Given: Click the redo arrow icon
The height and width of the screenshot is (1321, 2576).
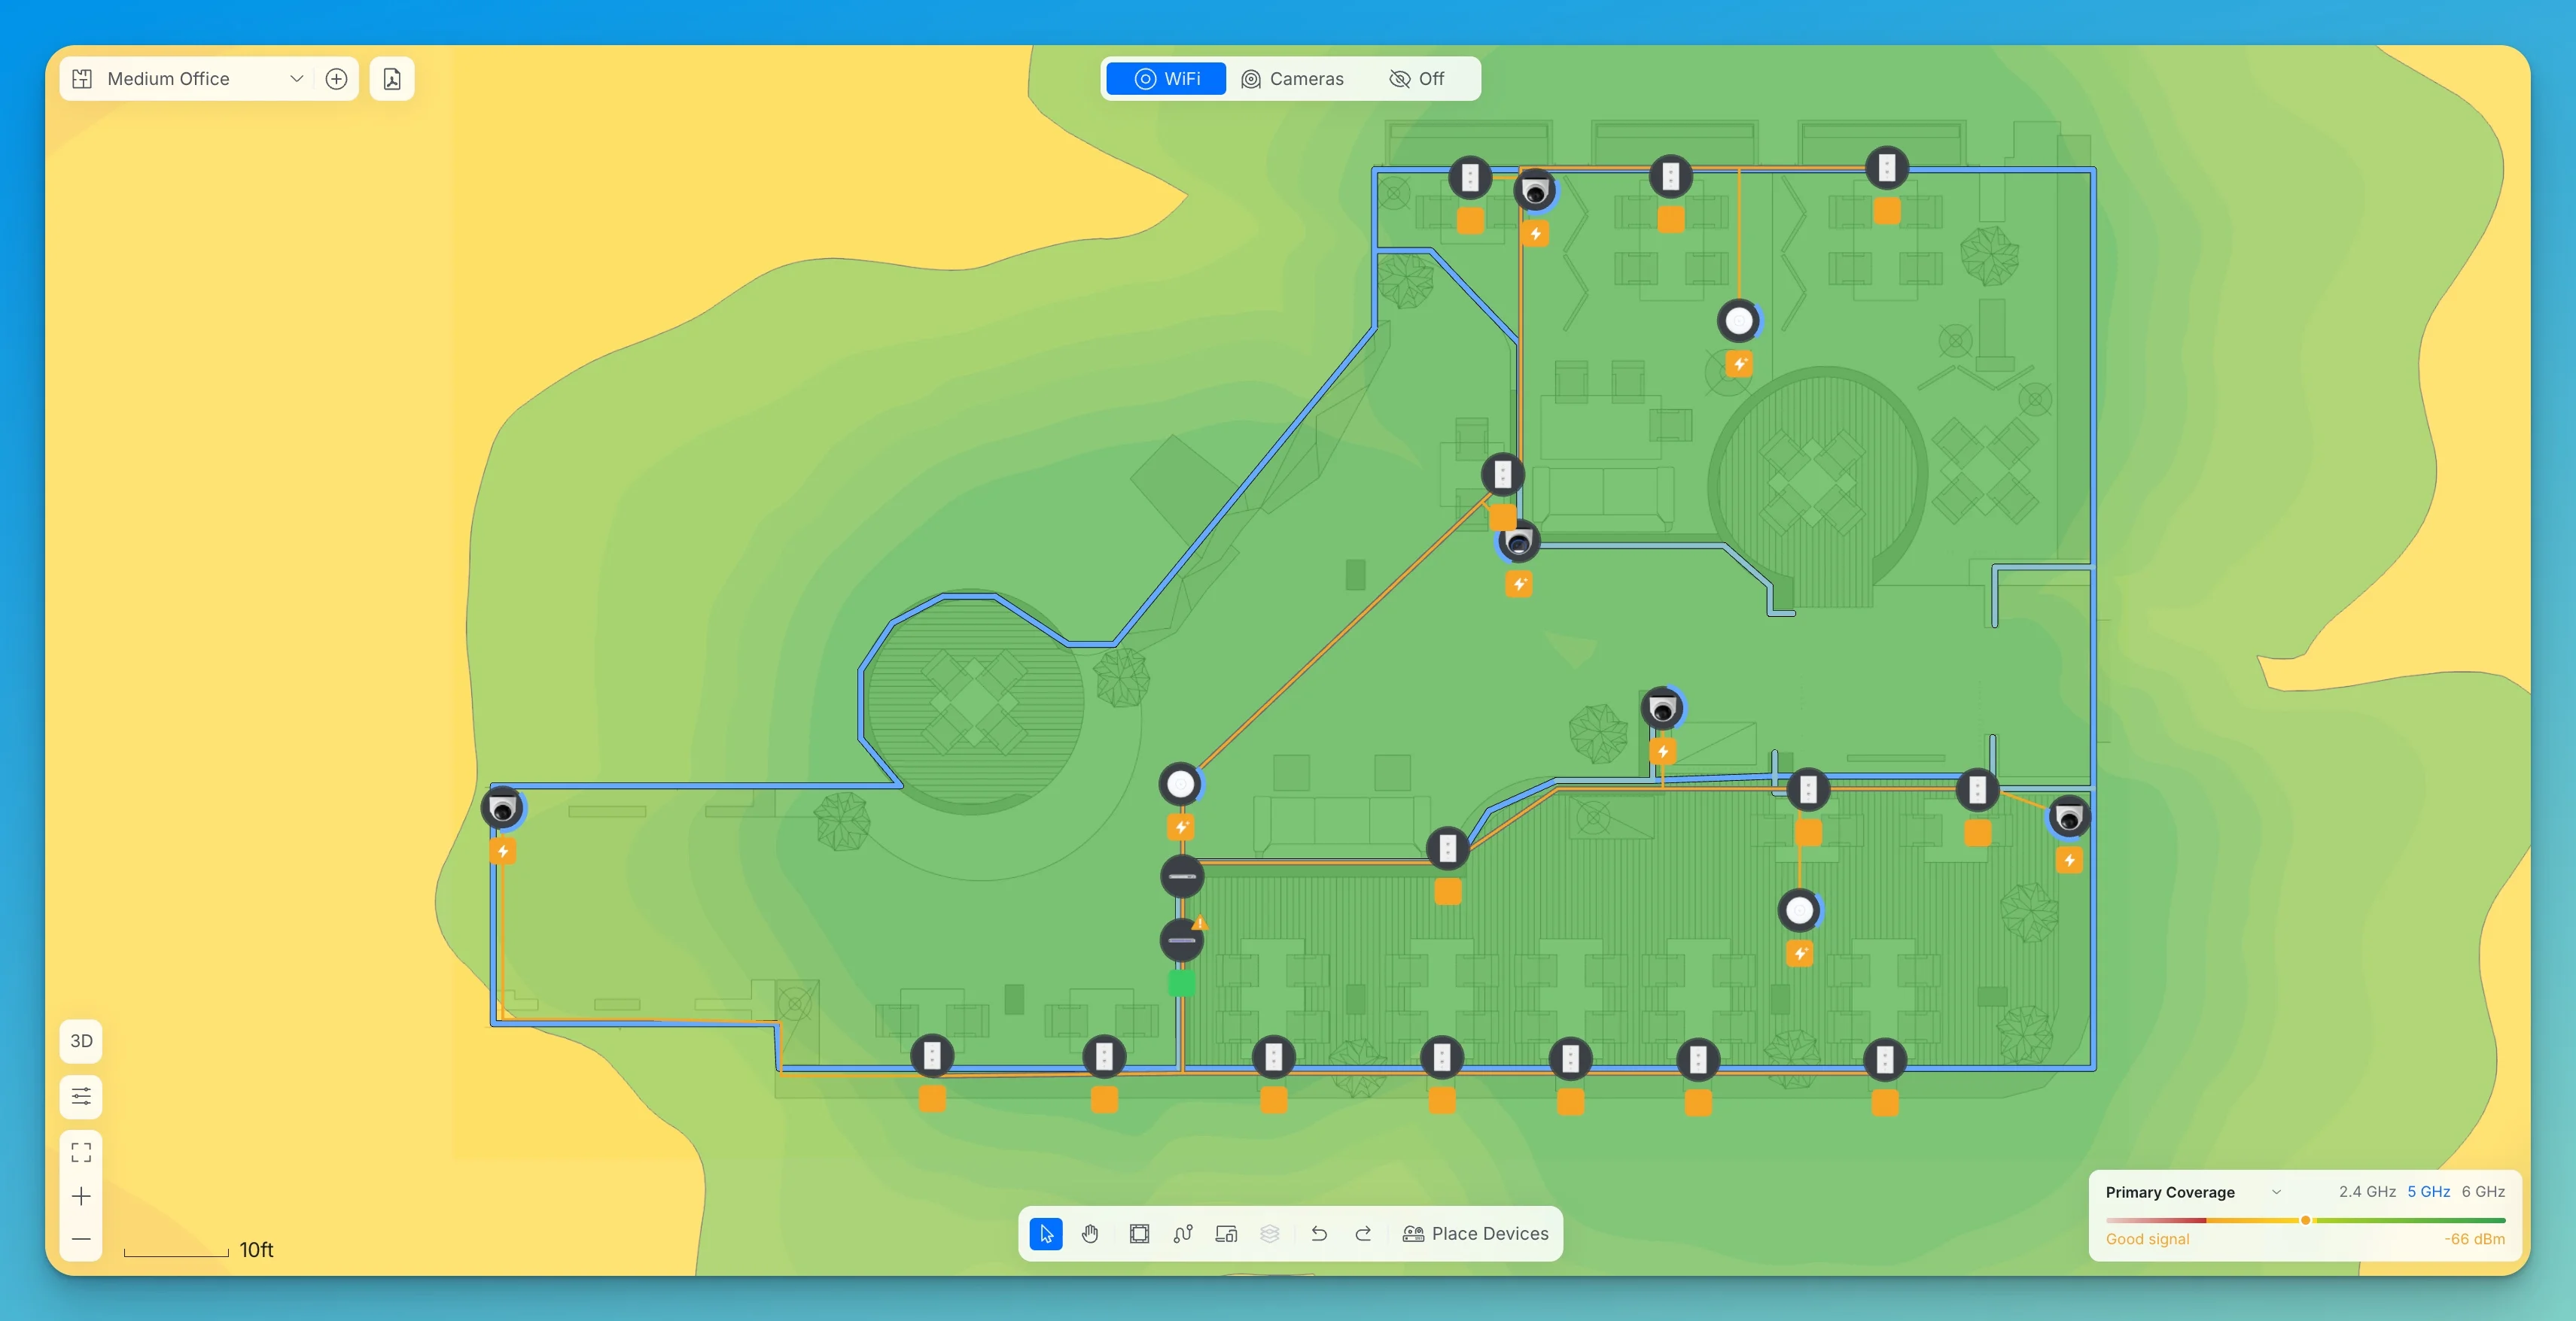Looking at the screenshot, I should pyautogui.click(x=1363, y=1233).
